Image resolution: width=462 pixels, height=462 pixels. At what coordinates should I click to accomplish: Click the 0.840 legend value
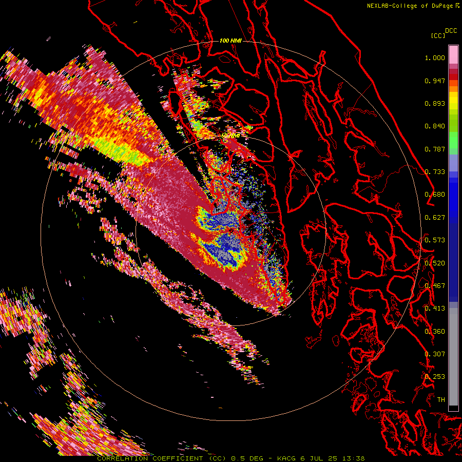click(435, 126)
